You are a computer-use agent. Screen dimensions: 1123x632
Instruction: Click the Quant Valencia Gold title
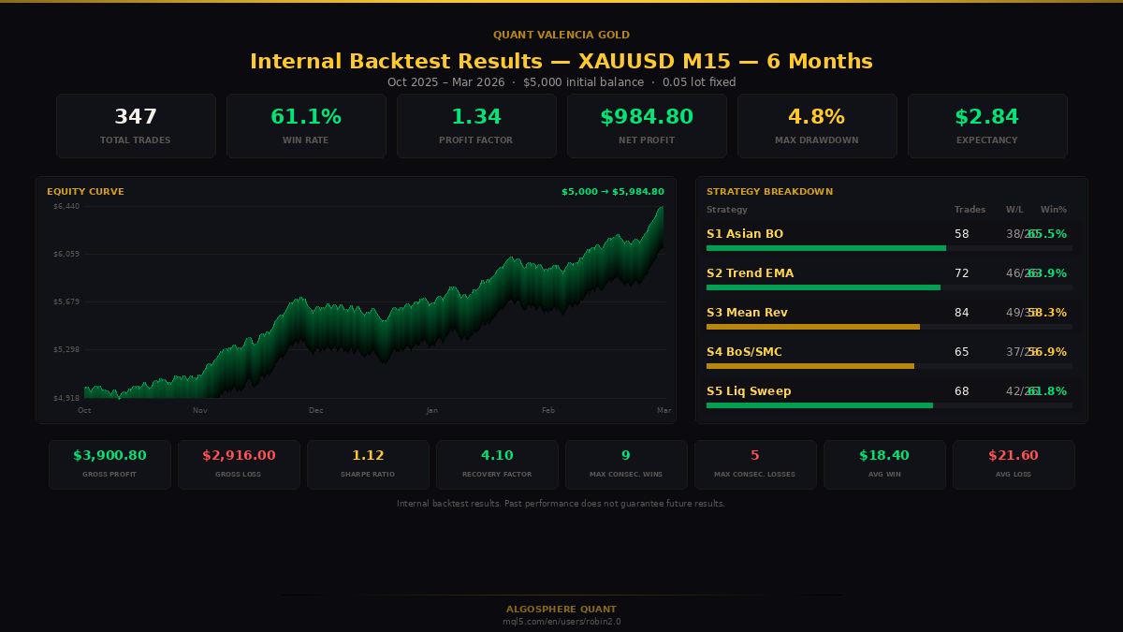pos(561,35)
